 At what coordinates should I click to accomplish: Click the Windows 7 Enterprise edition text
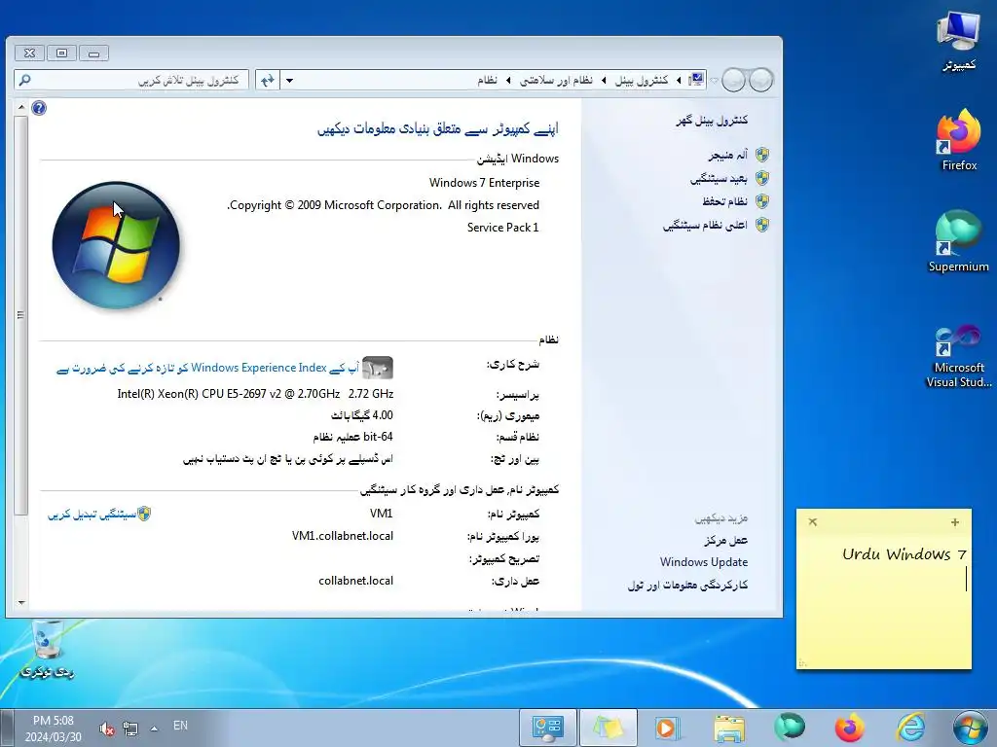(484, 183)
